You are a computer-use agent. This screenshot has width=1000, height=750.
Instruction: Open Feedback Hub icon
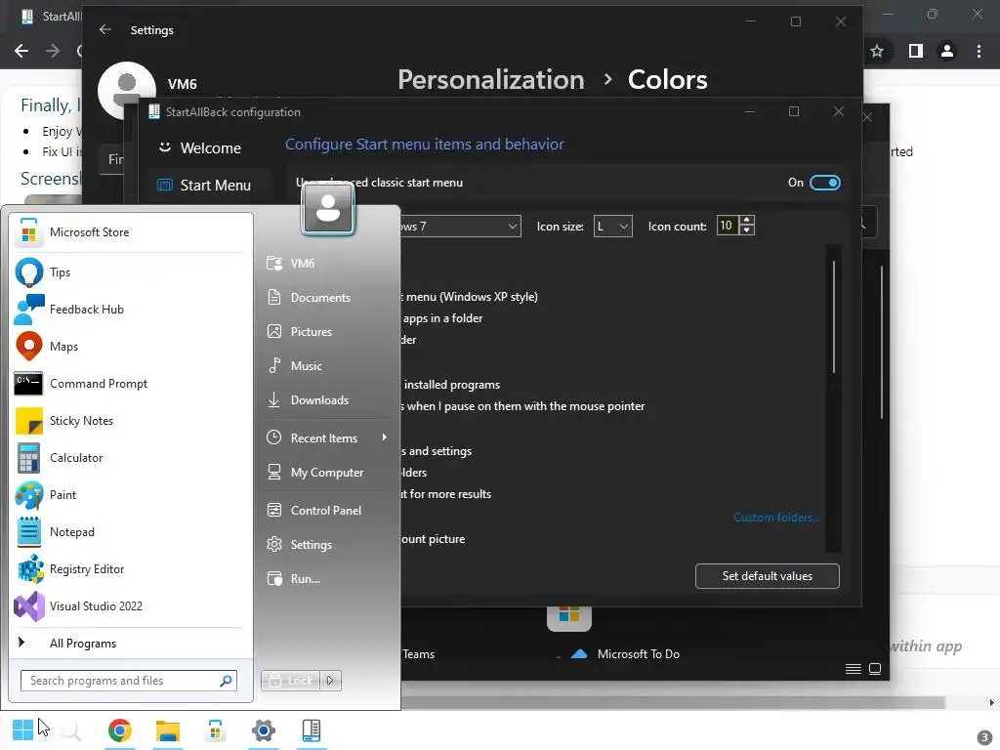(x=28, y=310)
